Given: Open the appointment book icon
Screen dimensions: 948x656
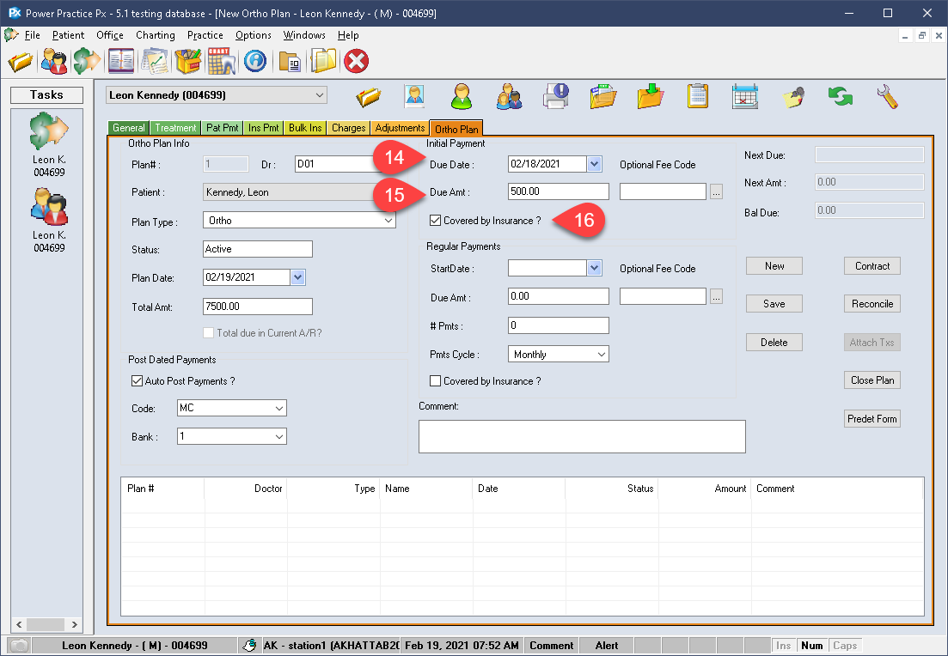Looking at the screenshot, I should tap(121, 62).
